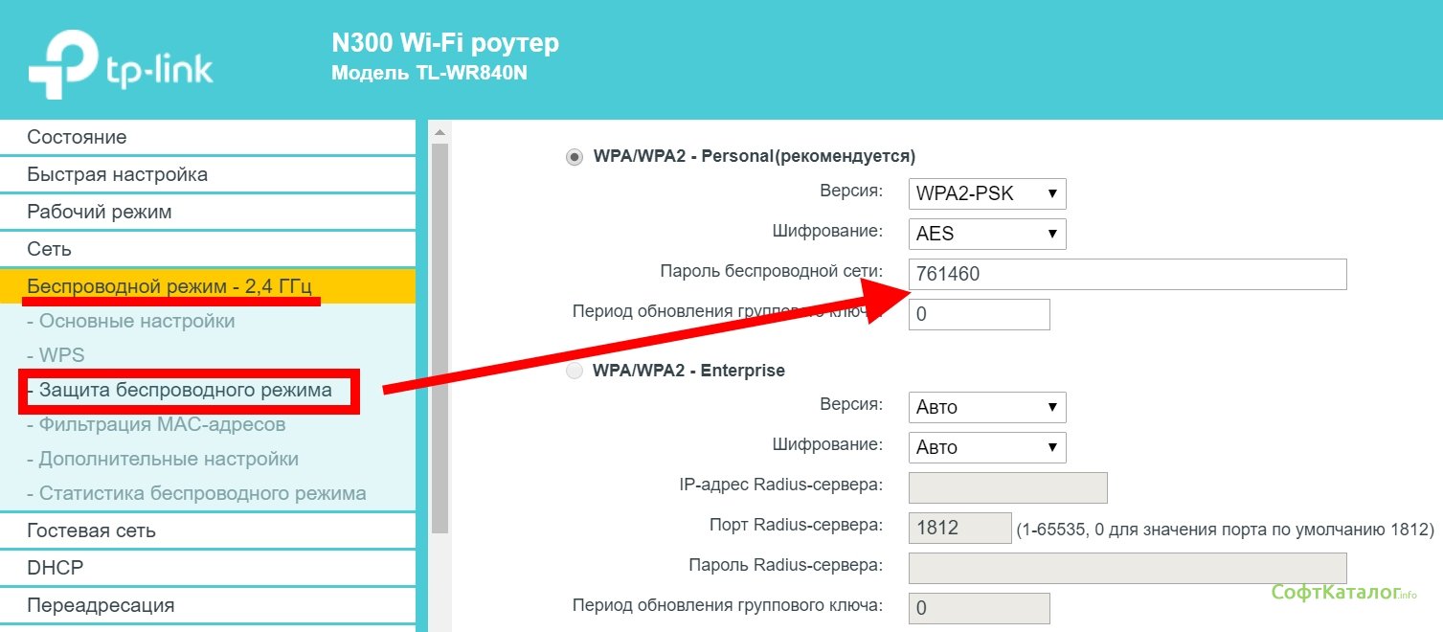Screen dimensions: 1443x632
Task: Go to Основные настройки submenu
Action: (x=131, y=321)
